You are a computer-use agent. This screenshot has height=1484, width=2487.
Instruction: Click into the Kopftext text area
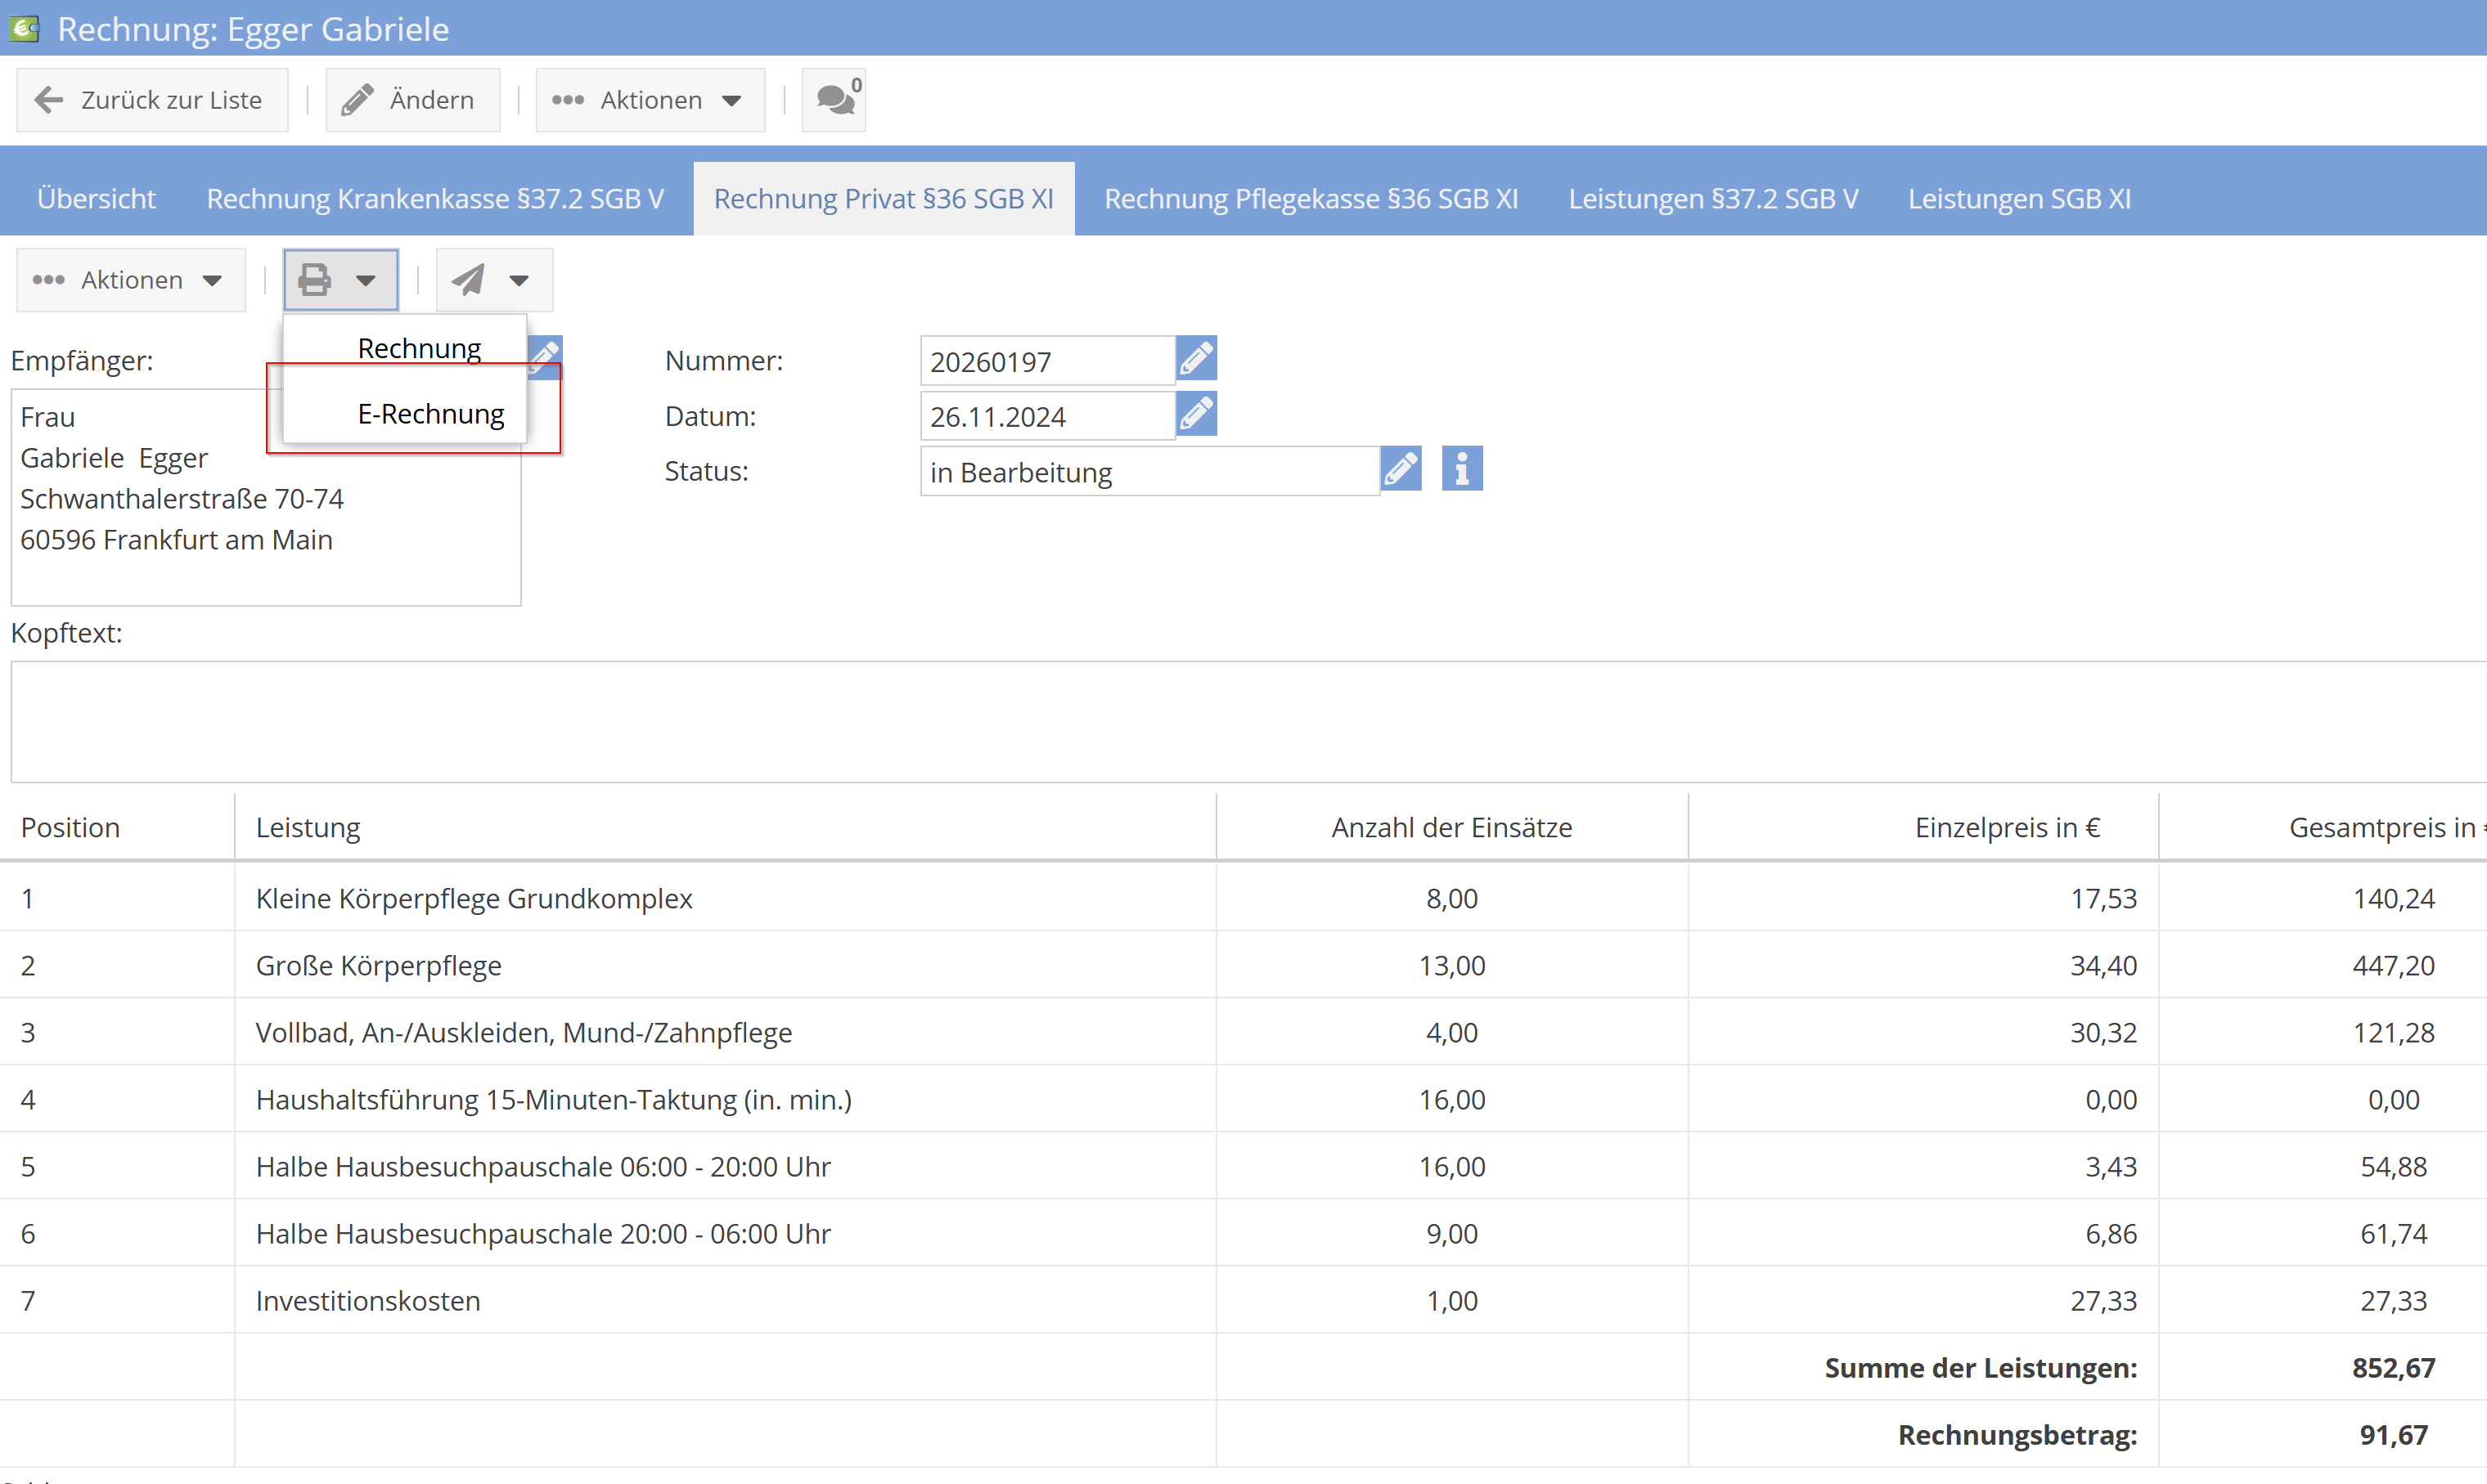(1240, 720)
